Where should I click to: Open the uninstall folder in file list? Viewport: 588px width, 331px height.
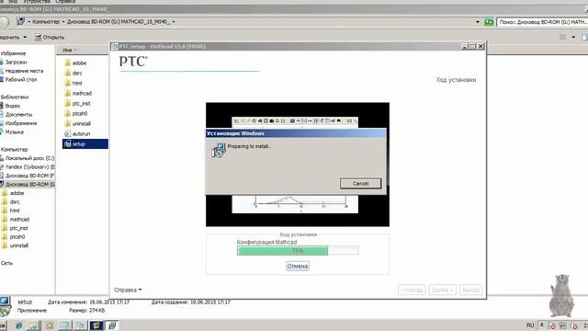[x=77, y=123]
